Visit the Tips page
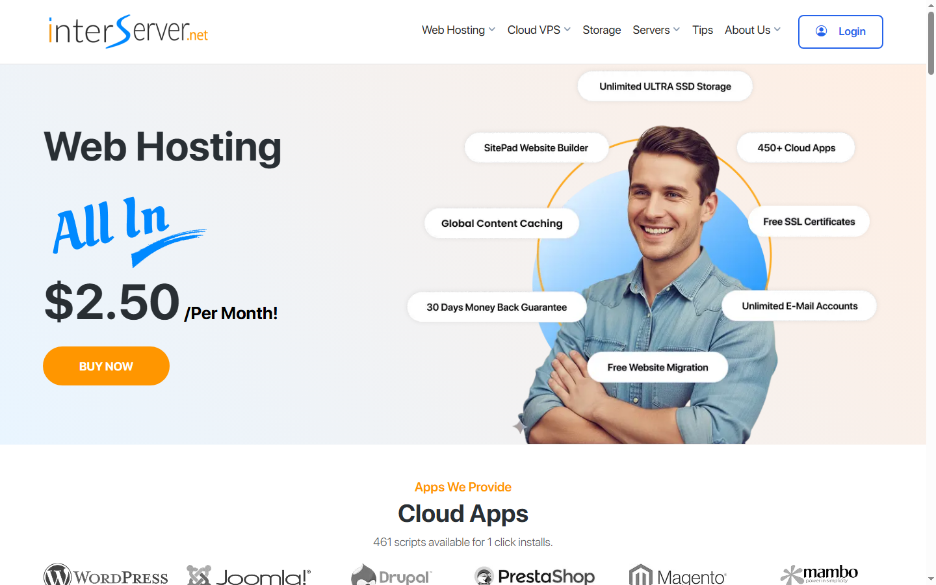The width and height of the screenshot is (936, 585). (x=703, y=30)
